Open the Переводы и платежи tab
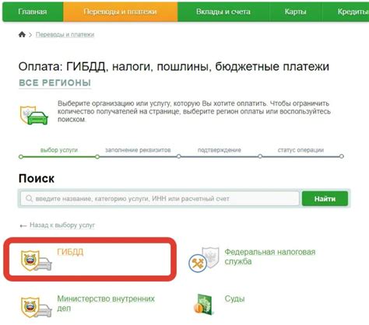 (x=121, y=12)
